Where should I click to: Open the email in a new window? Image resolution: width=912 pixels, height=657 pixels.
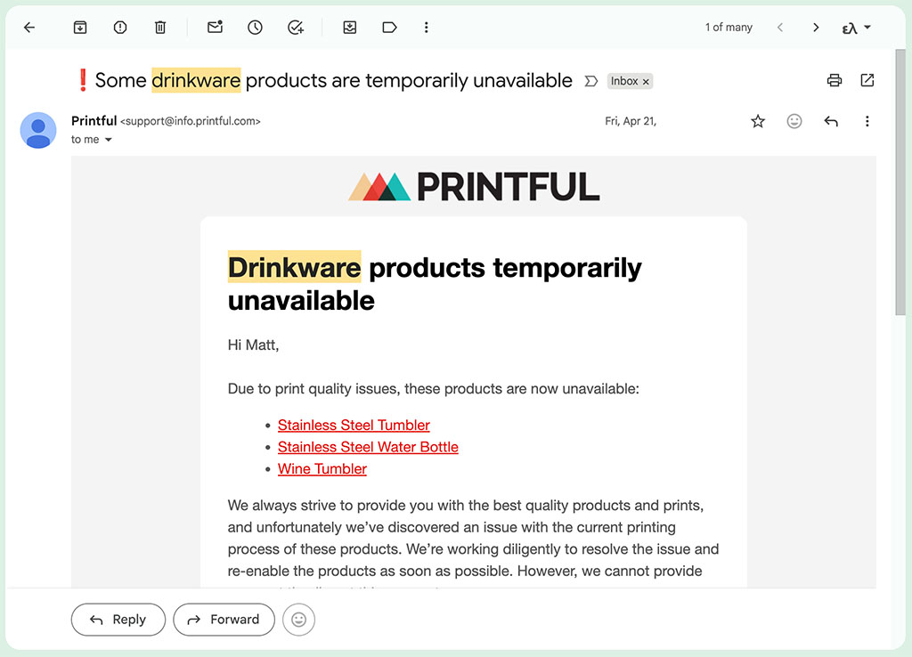867,80
